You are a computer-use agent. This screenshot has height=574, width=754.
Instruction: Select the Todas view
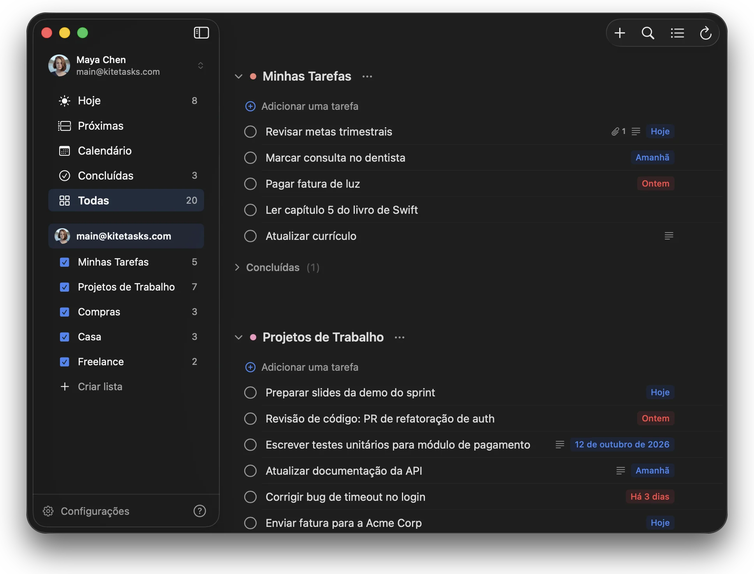126,200
